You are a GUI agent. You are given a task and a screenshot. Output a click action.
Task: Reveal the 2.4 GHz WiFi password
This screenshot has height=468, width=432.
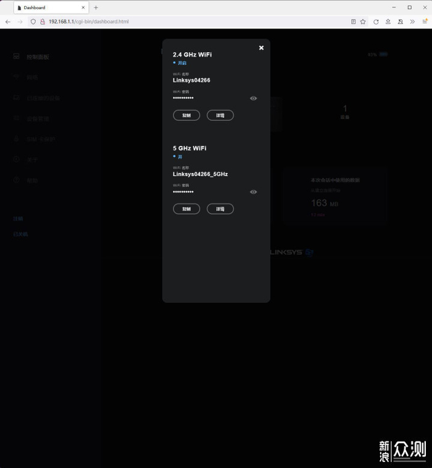tap(253, 98)
